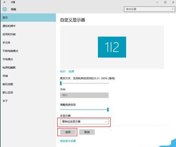The image size is (176, 147).
Task: Click the chevron on multiple displays combo box
Action: pos(106,122)
